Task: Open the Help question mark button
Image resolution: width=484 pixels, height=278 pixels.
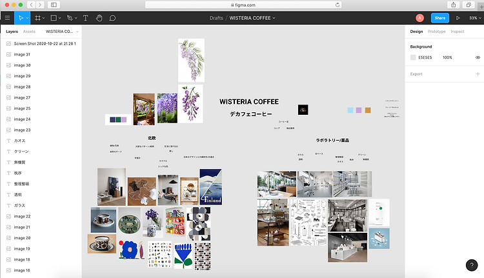Action: pyautogui.click(x=471, y=264)
